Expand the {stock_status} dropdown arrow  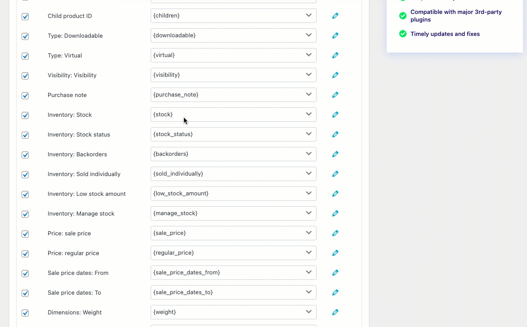309,134
